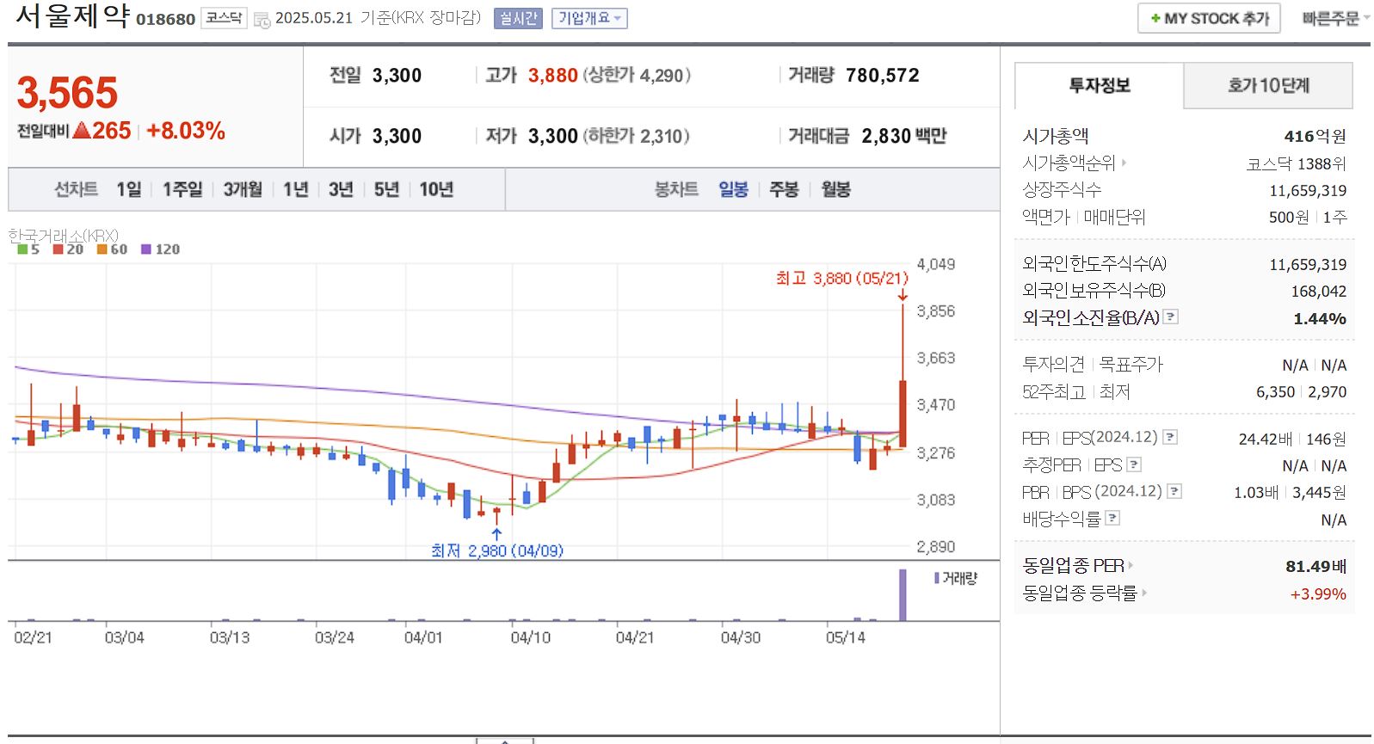Click the 상장주식수 value 11,659,319

tap(1308, 191)
